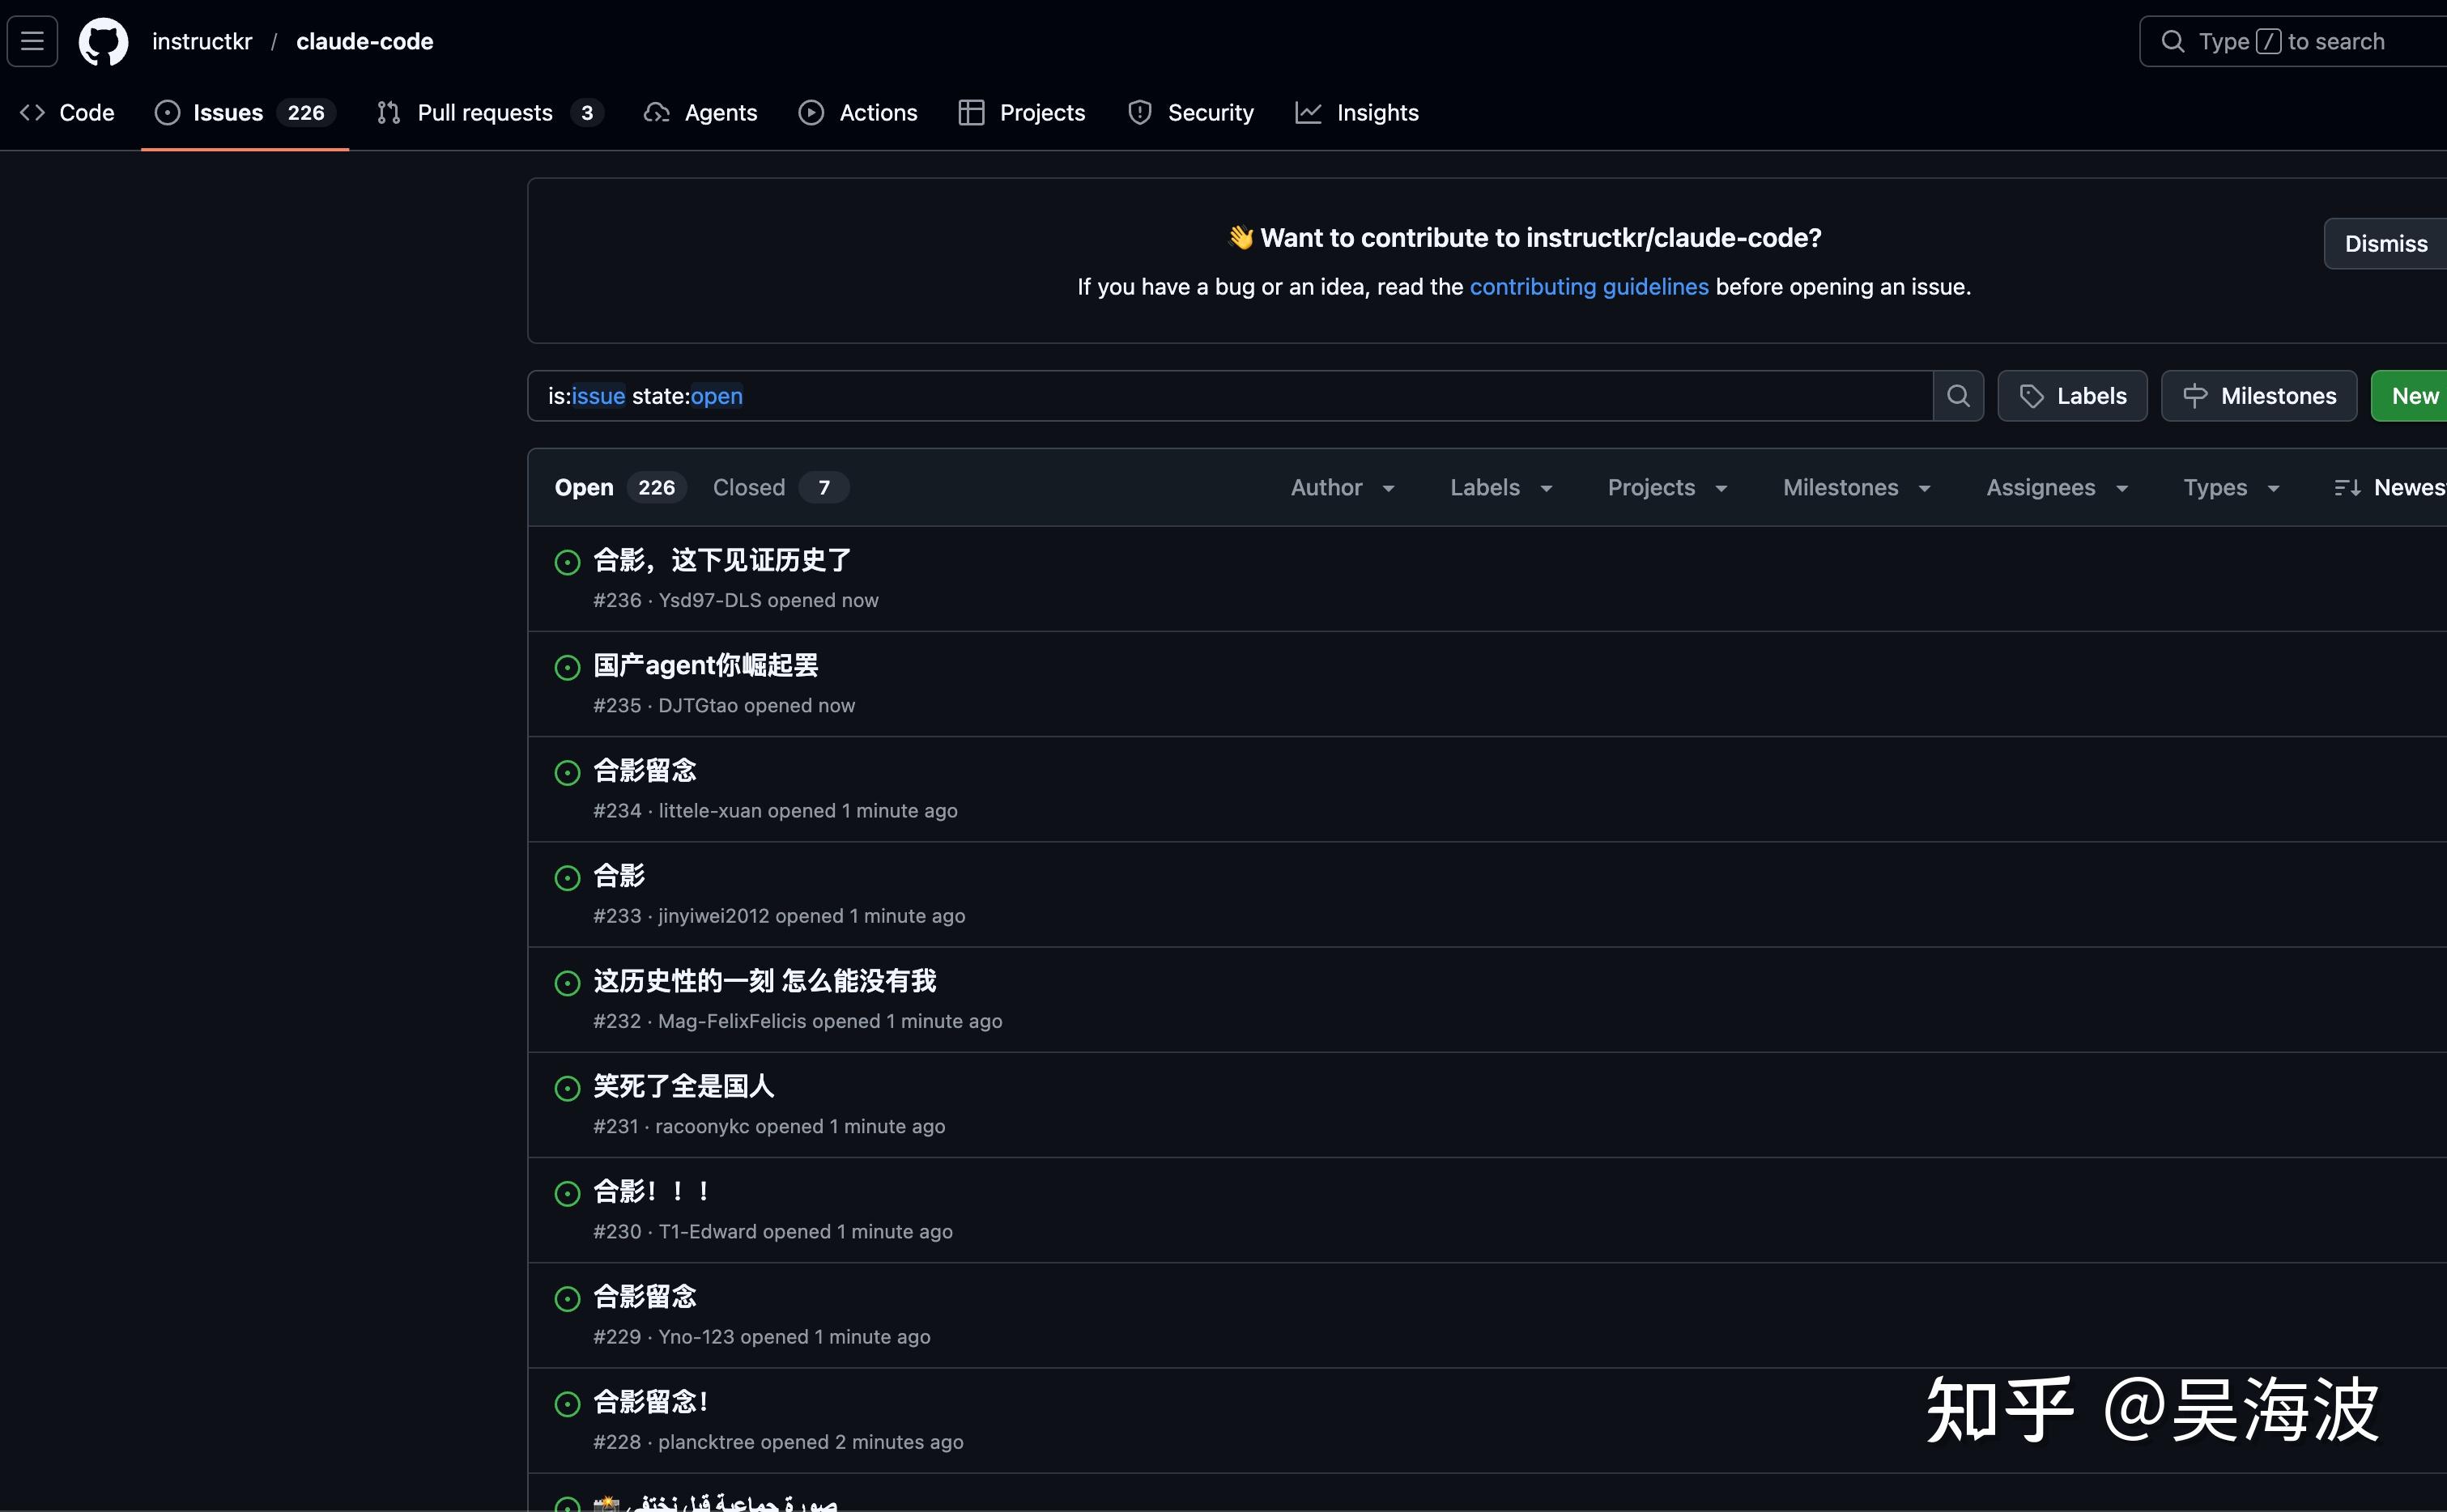
Task: Open the Pull requests tab
Action: (490, 113)
